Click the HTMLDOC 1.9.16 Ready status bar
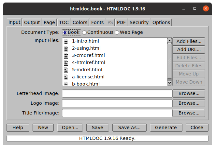Image resolution: width=215 pixels, height=148 pixels. [x=107, y=138]
